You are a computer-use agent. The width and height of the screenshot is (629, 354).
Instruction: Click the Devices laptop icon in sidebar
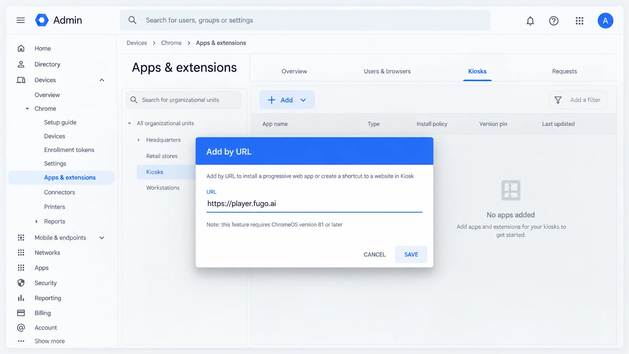(21, 80)
